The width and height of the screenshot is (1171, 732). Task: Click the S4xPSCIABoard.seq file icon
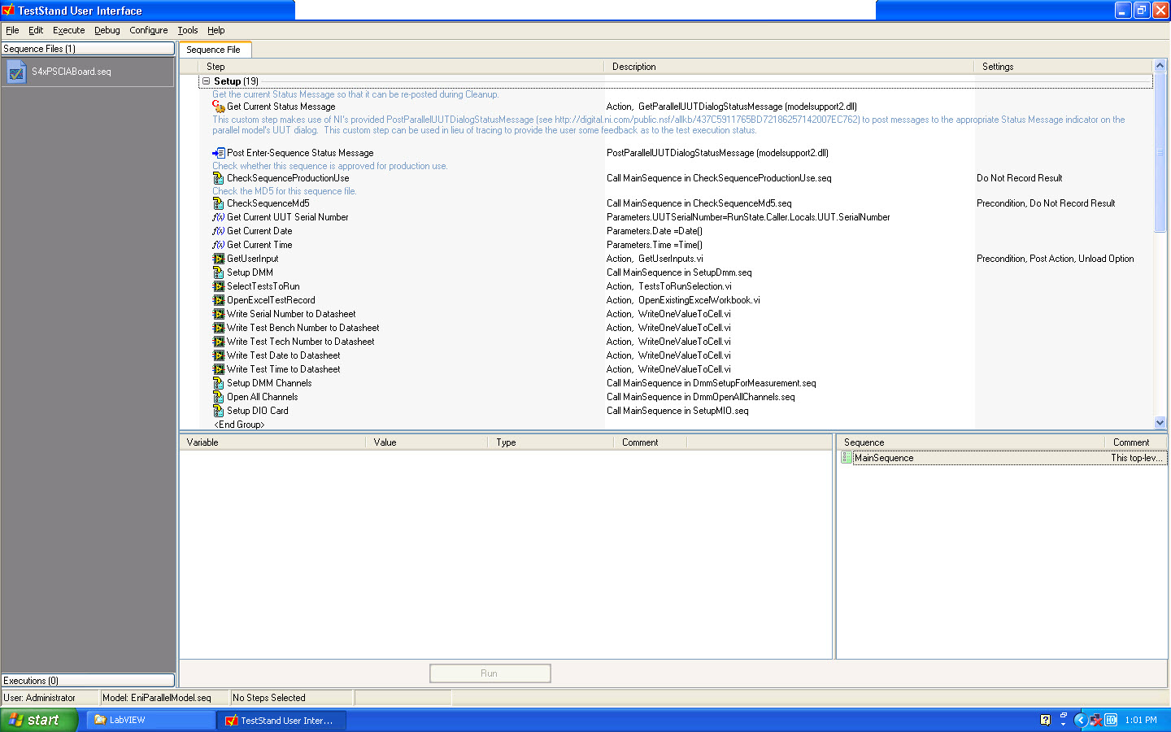click(x=16, y=72)
